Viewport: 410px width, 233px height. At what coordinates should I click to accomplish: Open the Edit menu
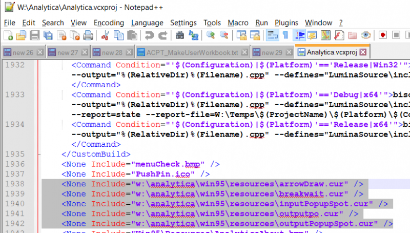[29, 23]
